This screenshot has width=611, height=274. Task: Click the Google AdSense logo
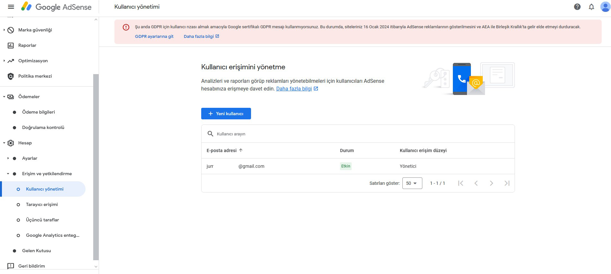tap(56, 7)
